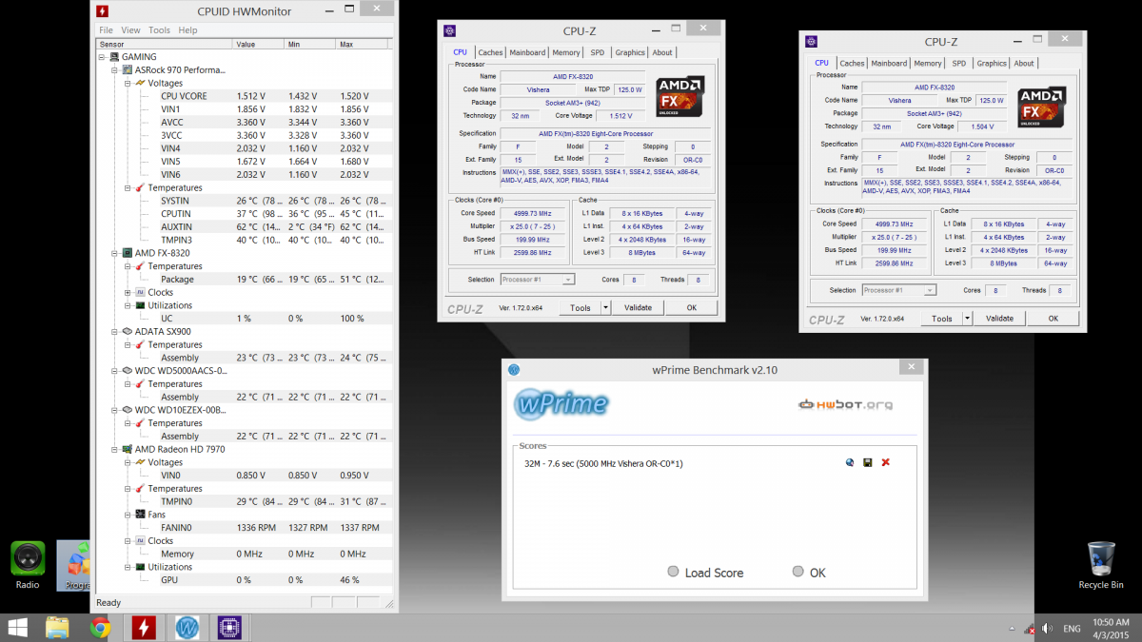Image resolution: width=1142 pixels, height=642 pixels.
Task: Click the fan icon beside Fans
Action: point(140,515)
